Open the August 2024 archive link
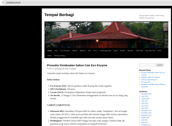Image resolution: width=172 pixels, height=126 pixels. [x=145, y=99]
